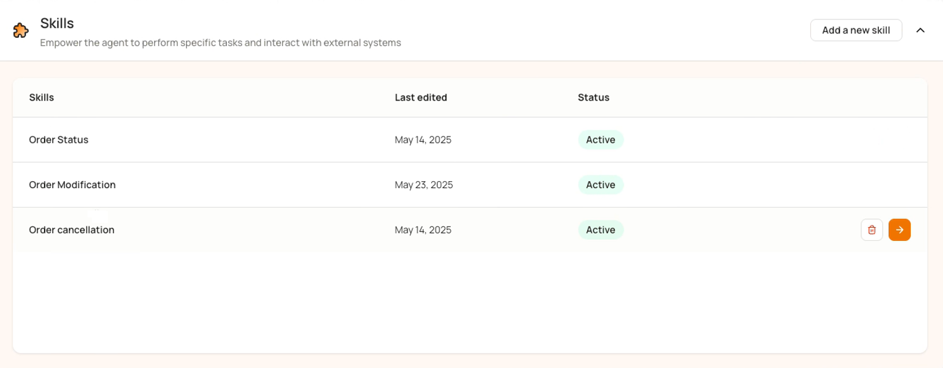Image resolution: width=943 pixels, height=368 pixels.
Task: Click the Active badge for Order cancellation
Action: pyautogui.click(x=600, y=230)
